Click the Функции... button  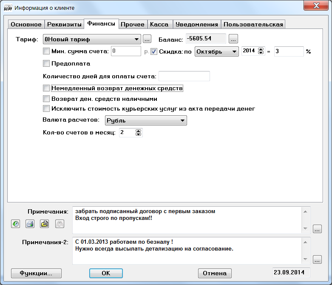[x=36, y=273]
